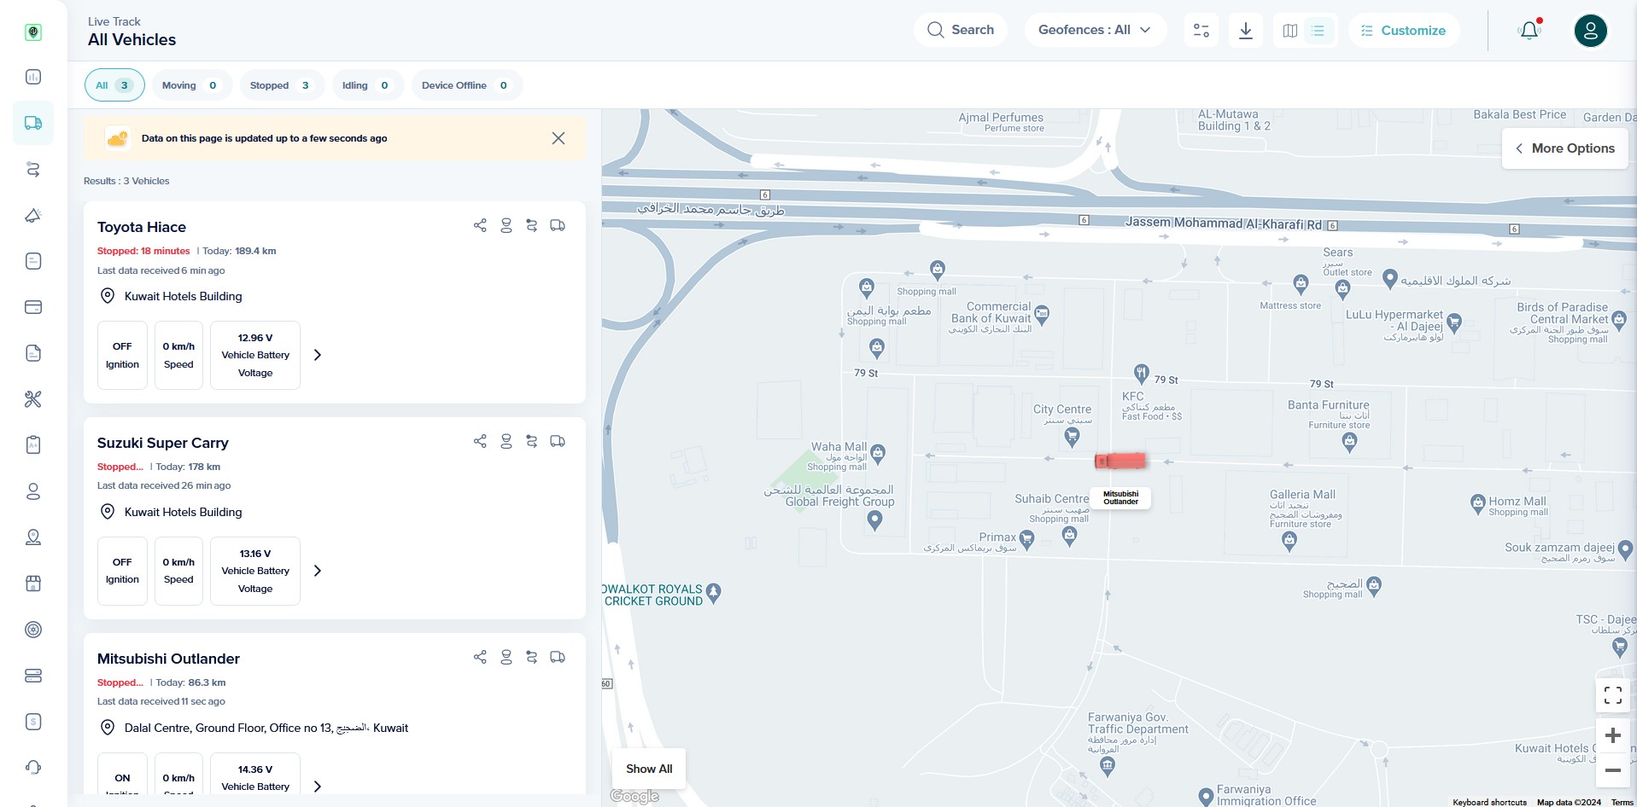This screenshot has width=1637, height=807.
Task: Share Mitsubishi Outlander location
Action: [480, 657]
